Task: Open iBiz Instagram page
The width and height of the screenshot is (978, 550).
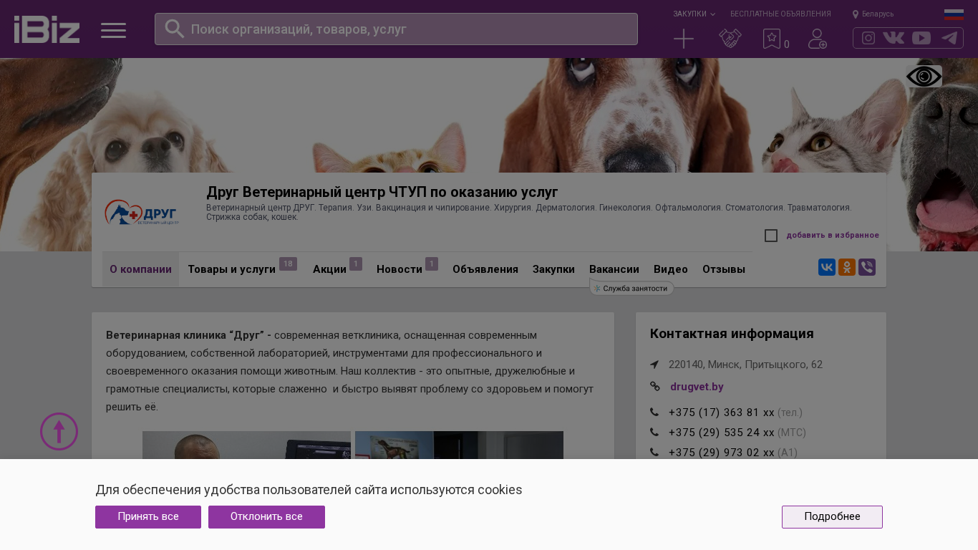Action: (x=868, y=38)
